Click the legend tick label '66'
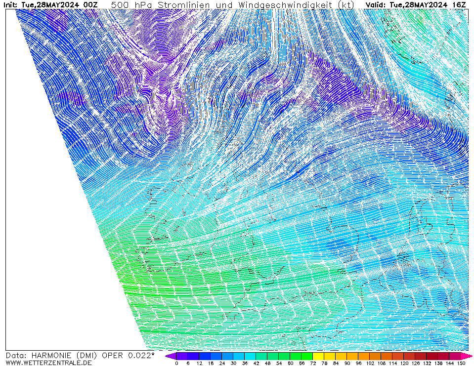This screenshot has height=366, width=474. (302, 363)
